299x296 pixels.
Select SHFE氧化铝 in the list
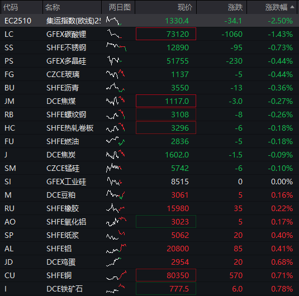coord(66,222)
